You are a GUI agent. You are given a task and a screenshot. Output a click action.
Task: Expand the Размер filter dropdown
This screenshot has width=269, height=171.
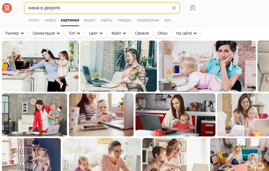pos(15,33)
